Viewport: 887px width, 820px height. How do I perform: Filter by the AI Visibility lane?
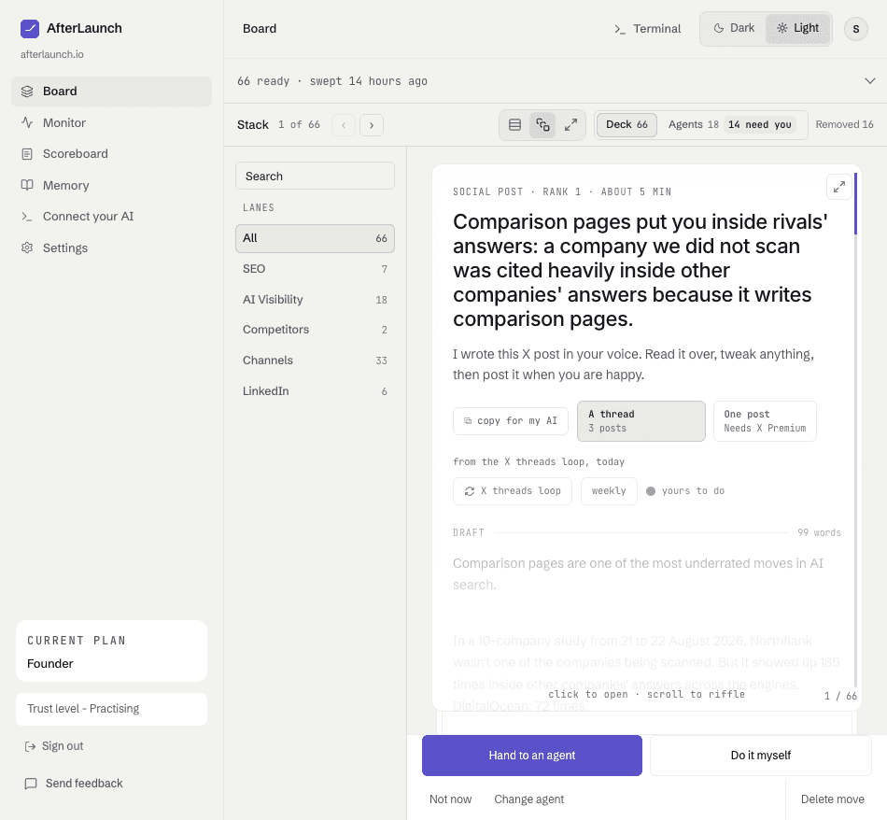pyautogui.click(x=315, y=300)
